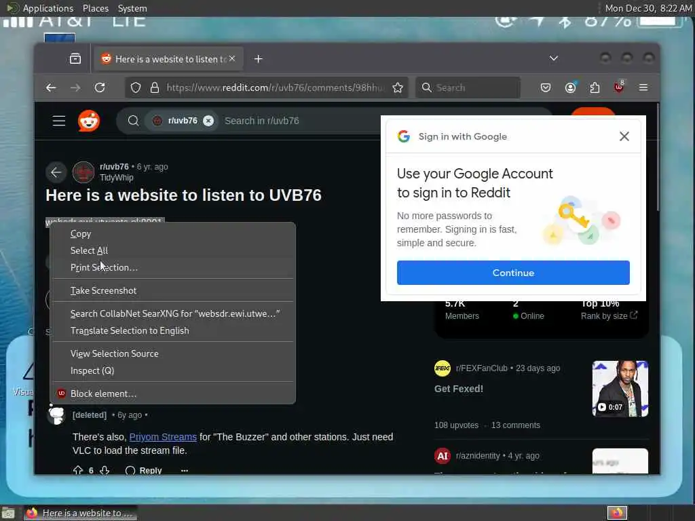Bookmark this page with the star icon
Screen dimensions: 695x521
click(x=398, y=88)
